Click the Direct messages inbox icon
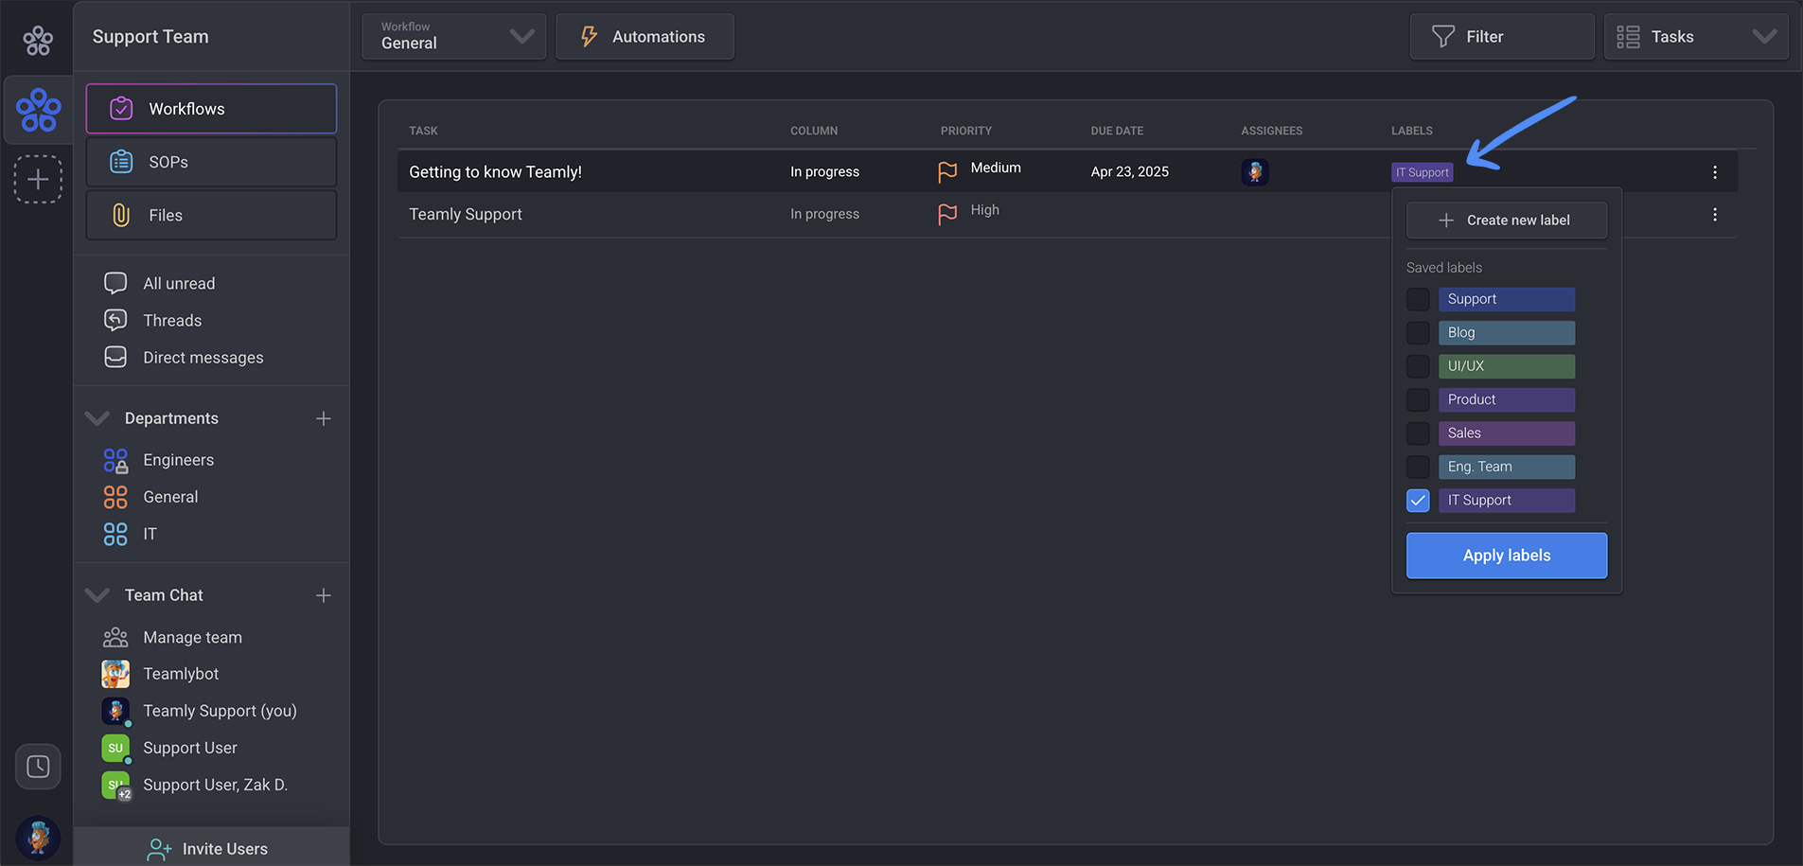The width and height of the screenshot is (1803, 866). [x=115, y=357]
